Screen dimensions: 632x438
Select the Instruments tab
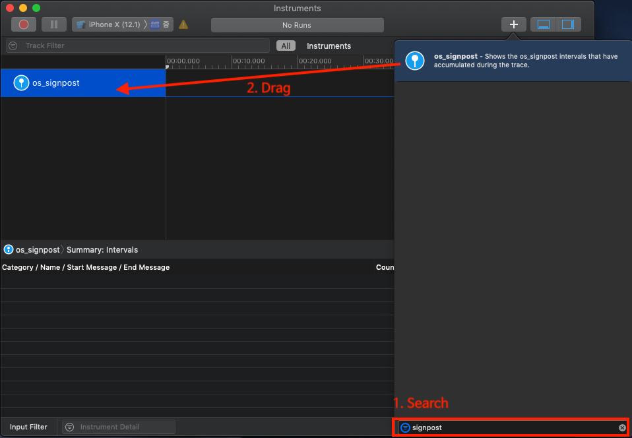coord(329,46)
